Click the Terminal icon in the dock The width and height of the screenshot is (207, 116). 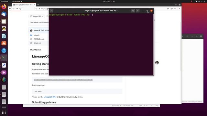pyautogui.click(x=4, y=58)
